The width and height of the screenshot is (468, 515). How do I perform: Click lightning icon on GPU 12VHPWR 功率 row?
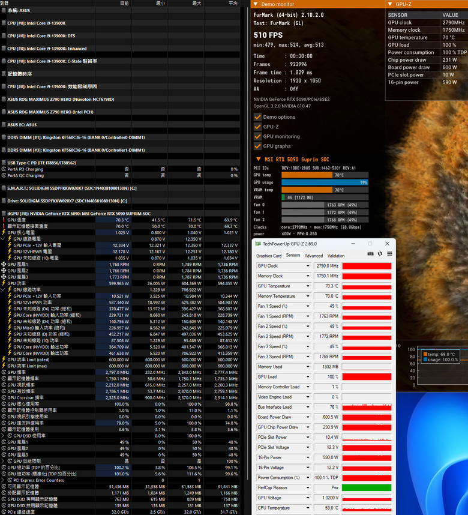coord(10,302)
